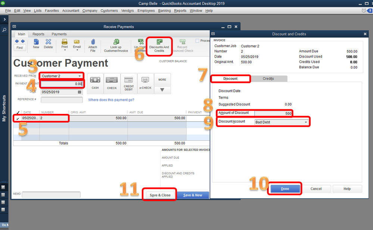Screen dimensions: 373x230
Task: Open the Lists menu
Action: (38, 11)
